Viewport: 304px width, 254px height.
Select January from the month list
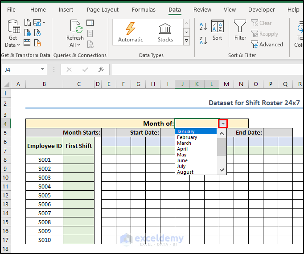point(196,131)
